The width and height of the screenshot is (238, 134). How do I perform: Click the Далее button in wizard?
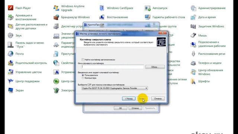[142, 99]
